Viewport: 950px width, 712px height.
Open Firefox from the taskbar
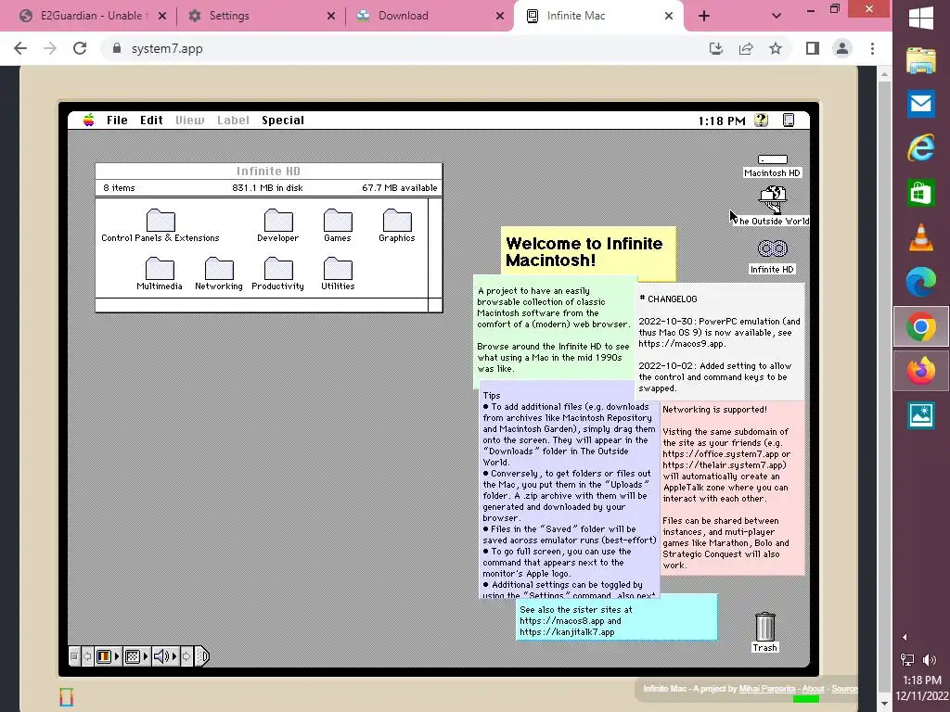pyautogui.click(x=921, y=371)
